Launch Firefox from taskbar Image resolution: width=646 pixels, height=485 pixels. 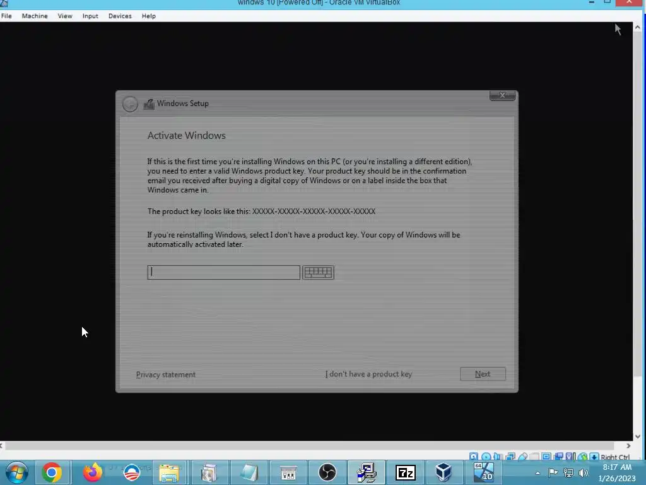pyautogui.click(x=93, y=472)
